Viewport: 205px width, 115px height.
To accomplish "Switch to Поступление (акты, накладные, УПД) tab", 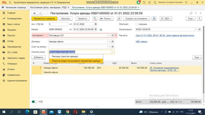I will [x=48, y=7].
